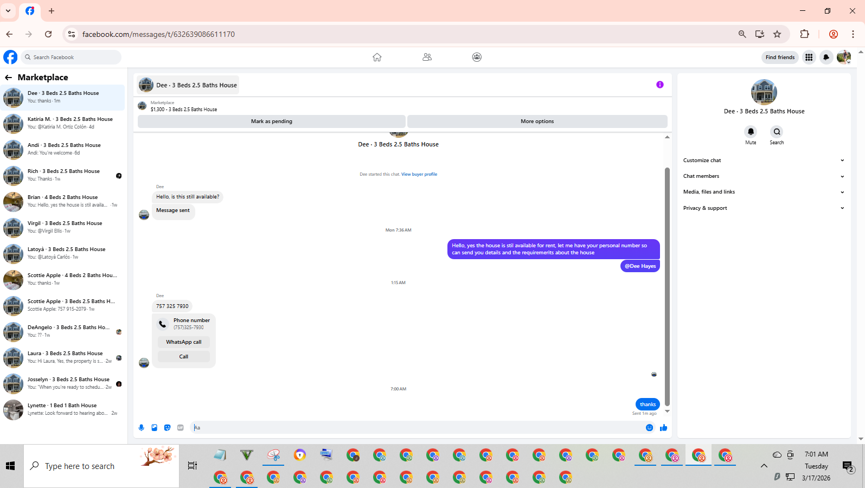Open the Facebook menu grid icon
The height and width of the screenshot is (488, 865).
click(809, 57)
